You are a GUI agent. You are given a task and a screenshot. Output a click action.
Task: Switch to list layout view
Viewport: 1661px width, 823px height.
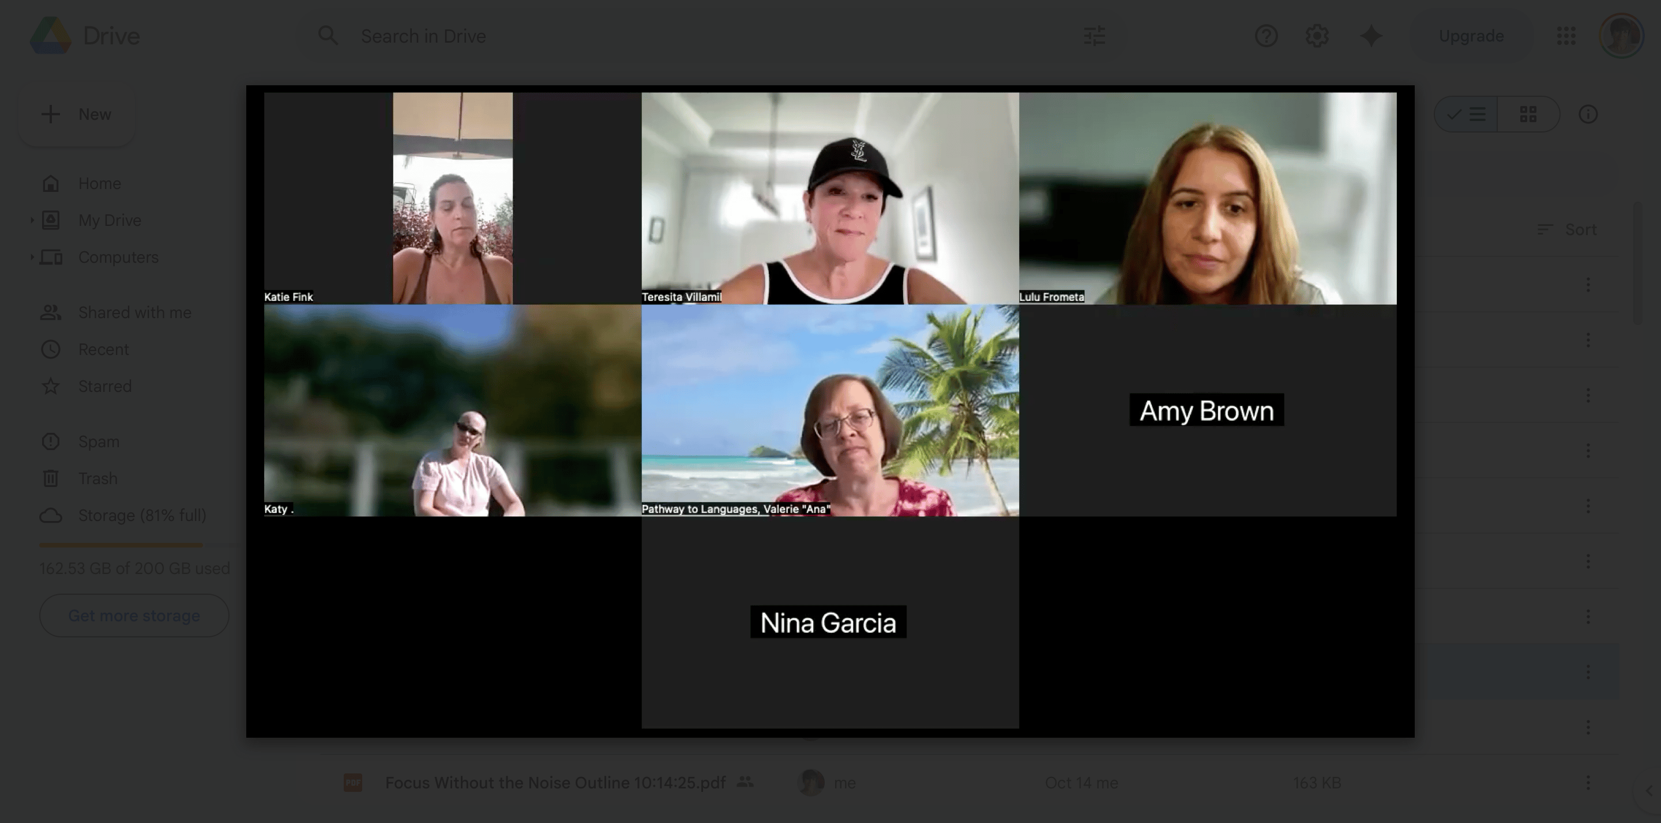[x=1467, y=115]
